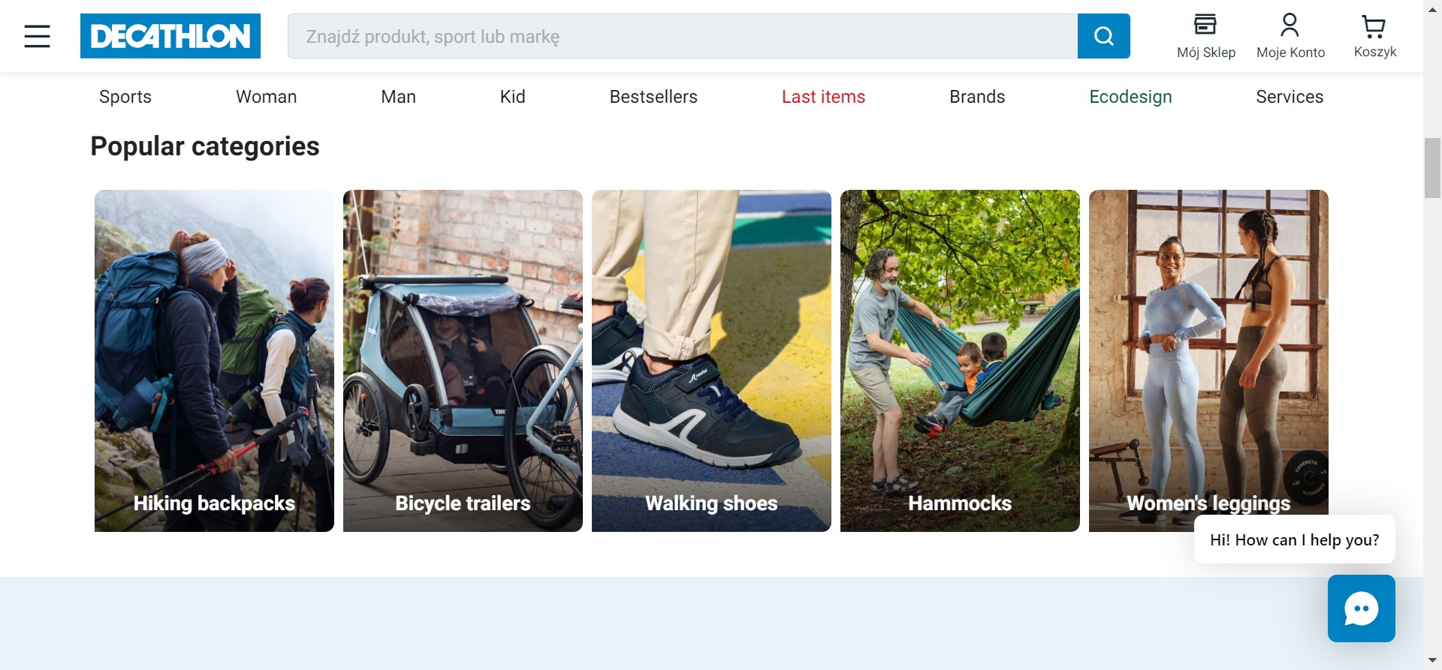Open the Last items link
1442x670 pixels.
coord(823,97)
